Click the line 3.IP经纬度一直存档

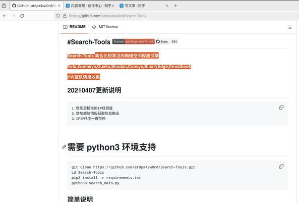pos(88,119)
